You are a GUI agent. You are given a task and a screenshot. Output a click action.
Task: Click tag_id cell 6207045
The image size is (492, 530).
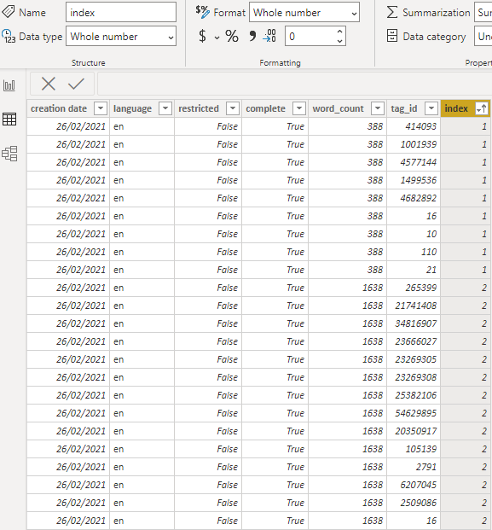click(x=414, y=485)
